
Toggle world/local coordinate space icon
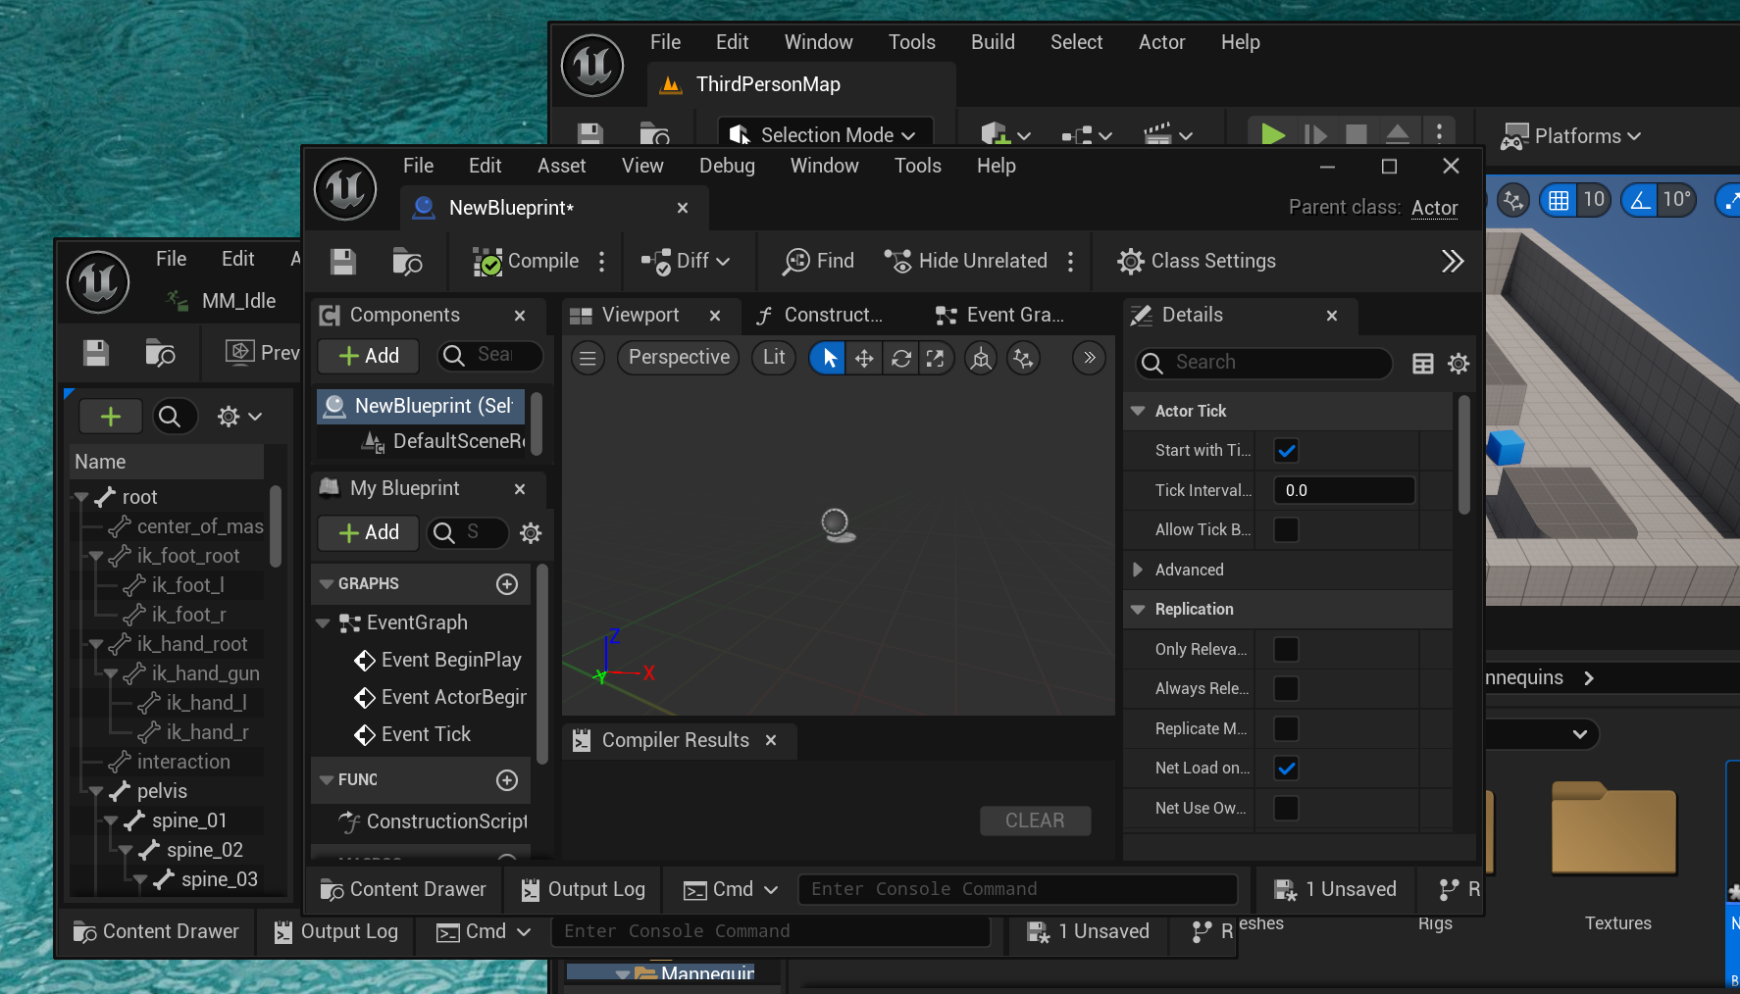point(981,359)
